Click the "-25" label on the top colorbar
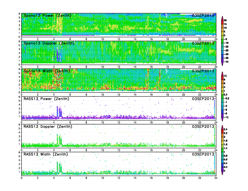The height and width of the screenshot is (191, 248). coord(226,51)
